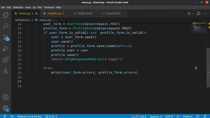
Task: Select Python 3.9.6 64-bit interpreter
Action: pos(30,116)
